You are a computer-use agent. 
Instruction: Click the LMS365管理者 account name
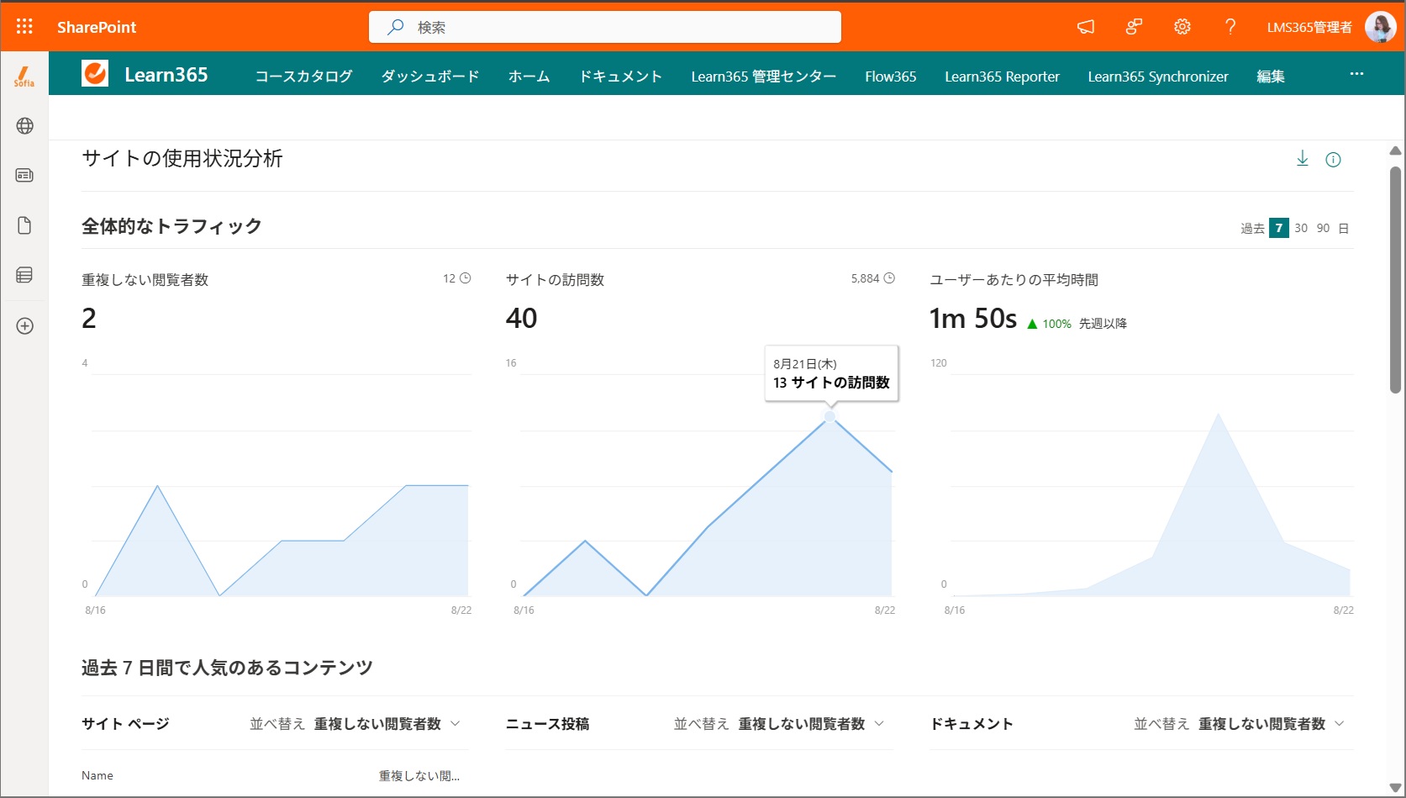[x=1309, y=27]
